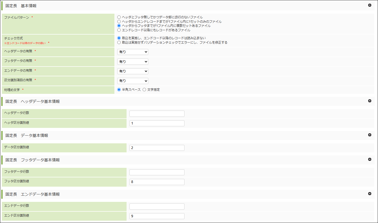This screenshot has width=378, height=223.
Task: Focus the ヘッダ区分識別値 field
Action: point(157,123)
